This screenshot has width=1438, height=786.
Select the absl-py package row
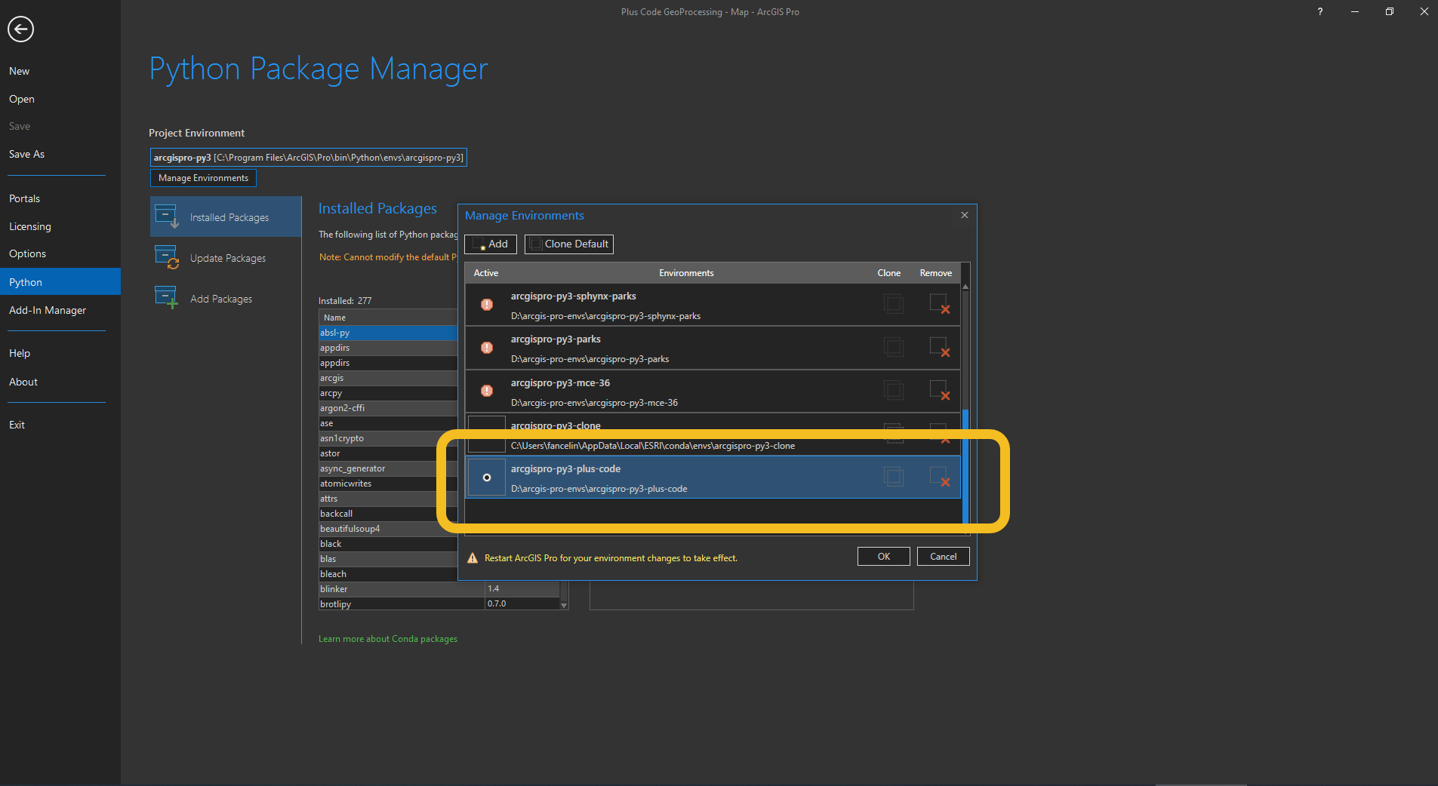(388, 333)
